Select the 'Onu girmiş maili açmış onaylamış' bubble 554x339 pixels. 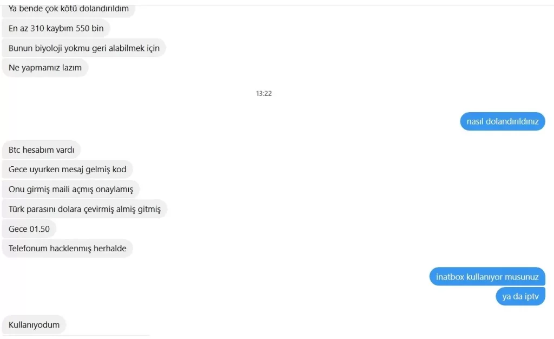71,189
